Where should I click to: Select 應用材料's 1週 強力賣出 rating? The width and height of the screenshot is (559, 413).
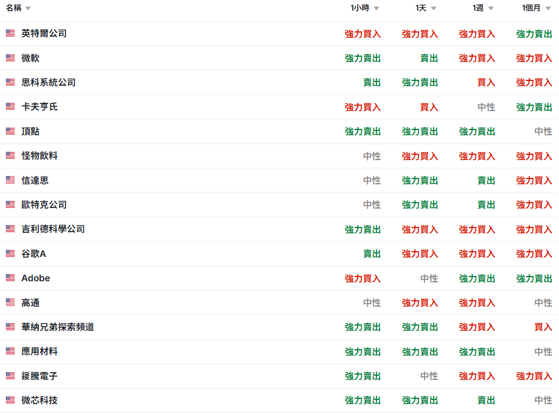coord(477,352)
